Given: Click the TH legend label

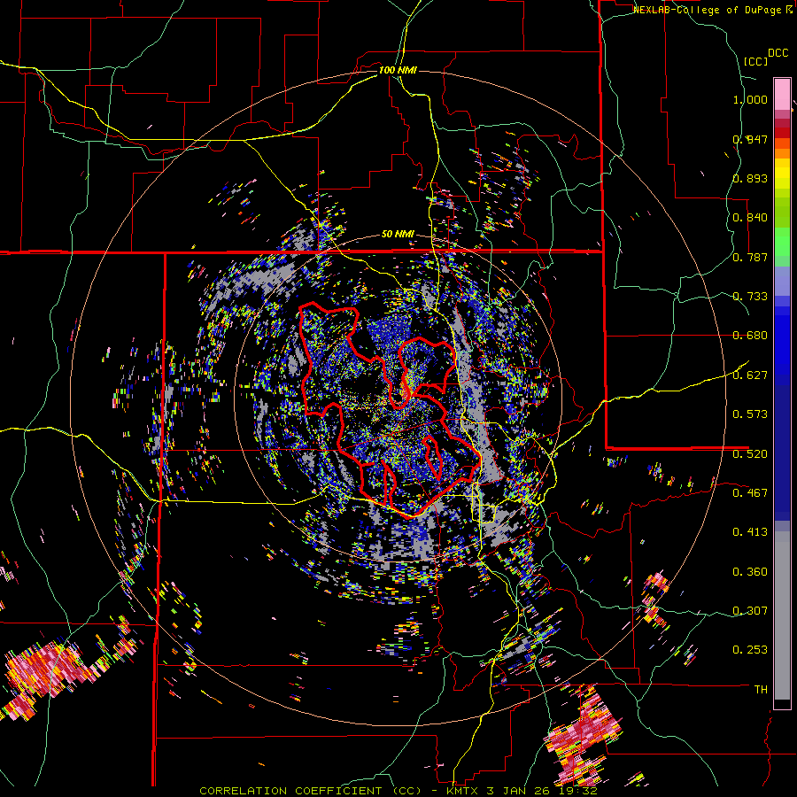Looking at the screenshot, I should click(761, 690).
